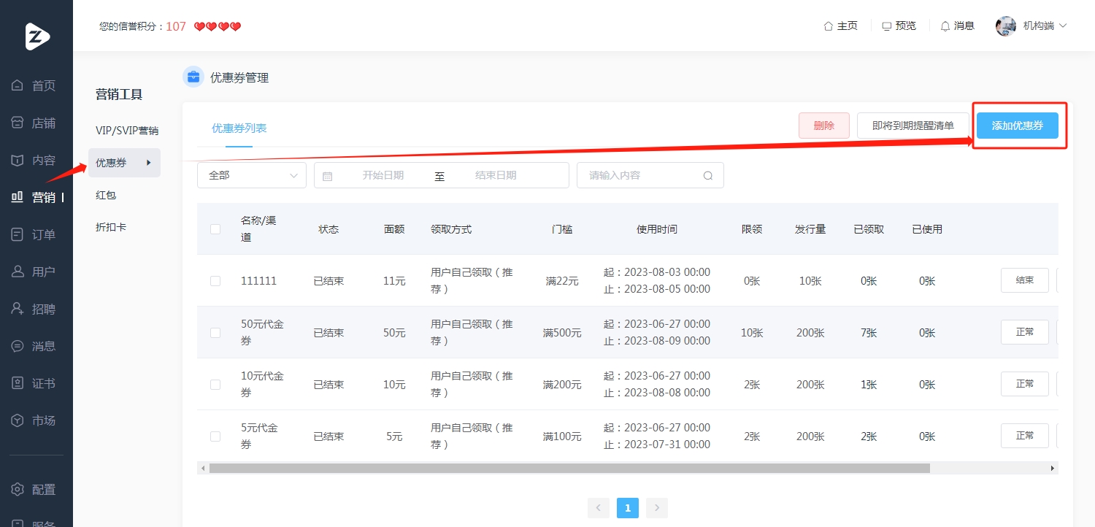Open the 店铺 shop icon in sidebar
The height and width of the screenshot is (527, 1095).
click(x=18, y=123)
